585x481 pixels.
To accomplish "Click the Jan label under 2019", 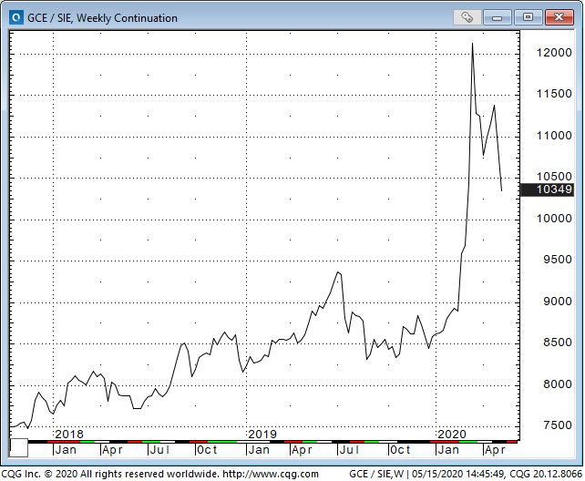I will click(259, 450).
